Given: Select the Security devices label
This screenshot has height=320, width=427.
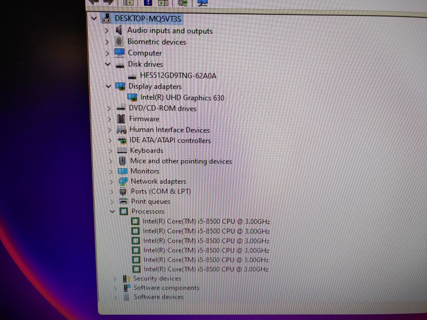Looking at the screenshot, I should [157, 278].
